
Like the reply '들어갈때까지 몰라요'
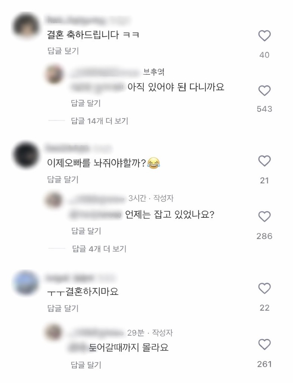265,344
